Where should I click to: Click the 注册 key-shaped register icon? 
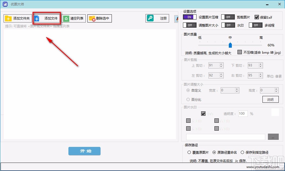pyautogui.click(x=150, y=18)
